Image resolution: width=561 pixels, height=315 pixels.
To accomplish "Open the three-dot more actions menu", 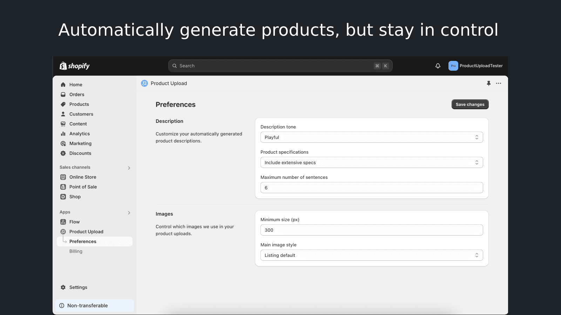I will (499, 83).
